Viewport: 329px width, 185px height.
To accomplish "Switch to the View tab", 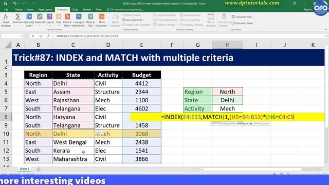I will 98,10.
